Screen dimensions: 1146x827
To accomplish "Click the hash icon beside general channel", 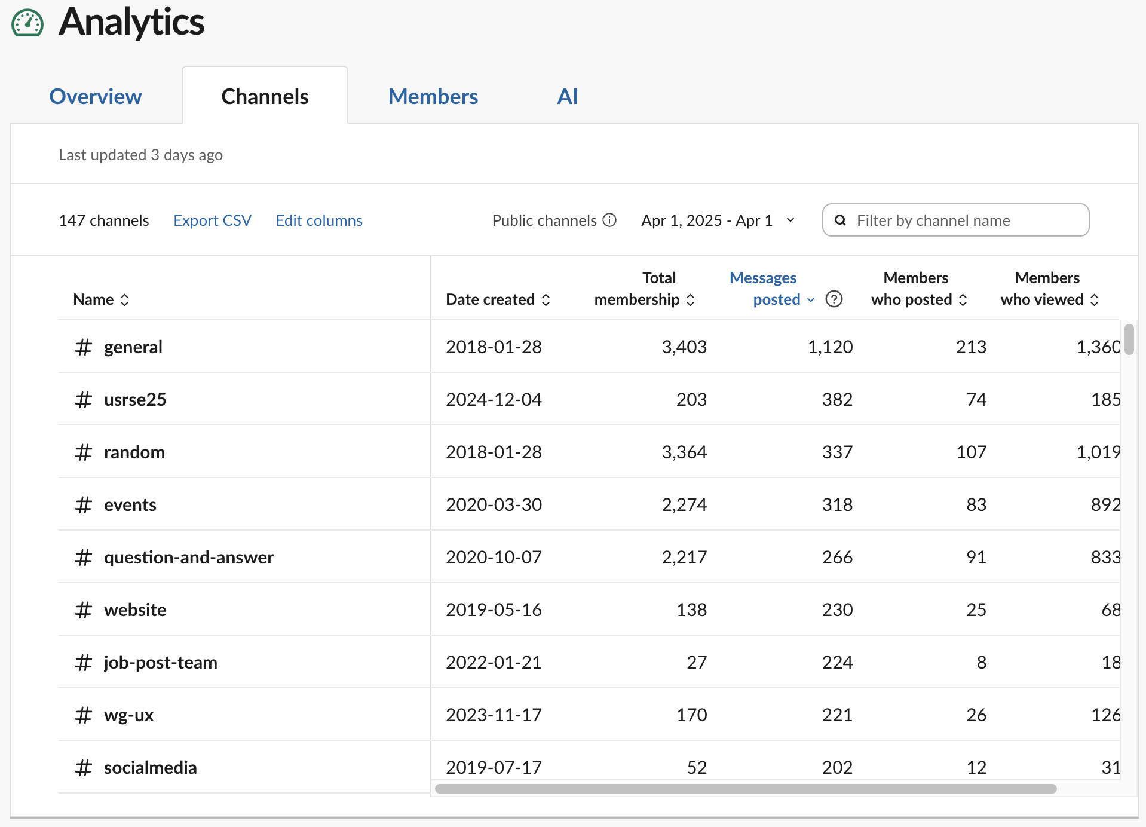I will pos(84,347).
